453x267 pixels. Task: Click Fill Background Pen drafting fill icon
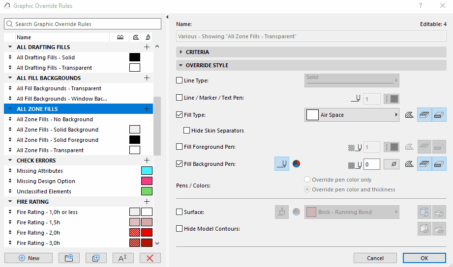409,164
